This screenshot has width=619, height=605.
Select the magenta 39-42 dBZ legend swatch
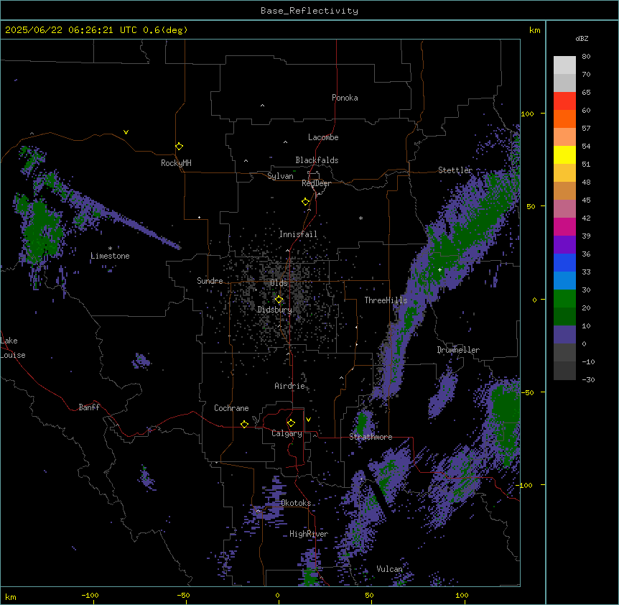tap(564, 226)
